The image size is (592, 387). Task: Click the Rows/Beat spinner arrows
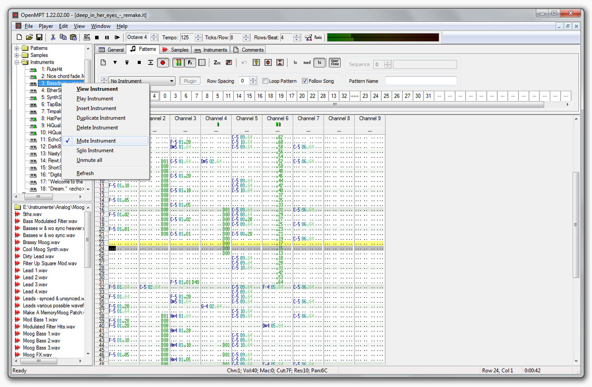[296, 37]
